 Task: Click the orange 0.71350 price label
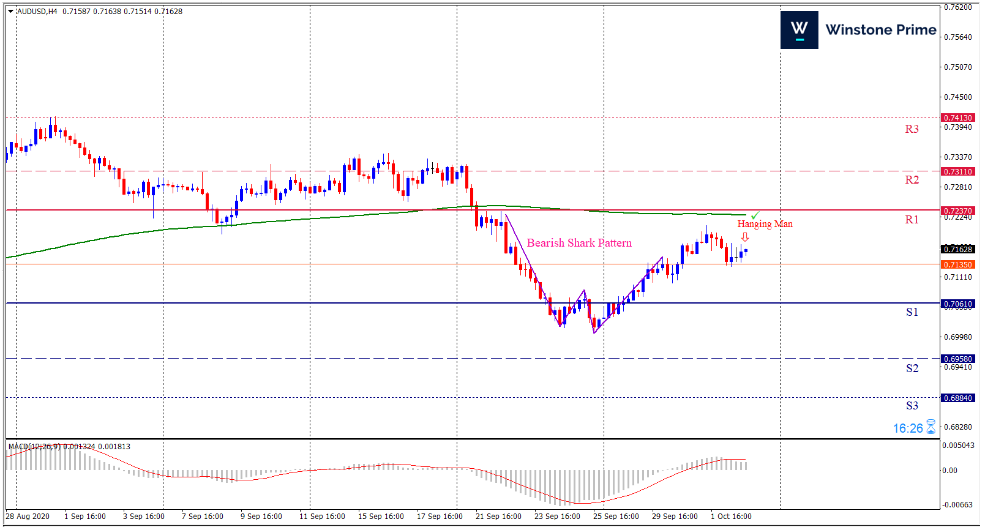(x=957, y=264)
